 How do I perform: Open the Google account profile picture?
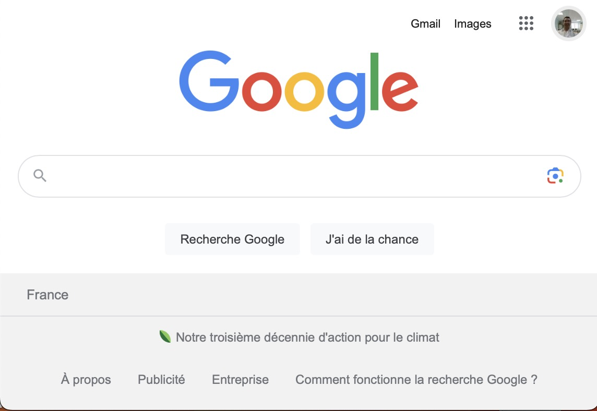coord(568,23)
